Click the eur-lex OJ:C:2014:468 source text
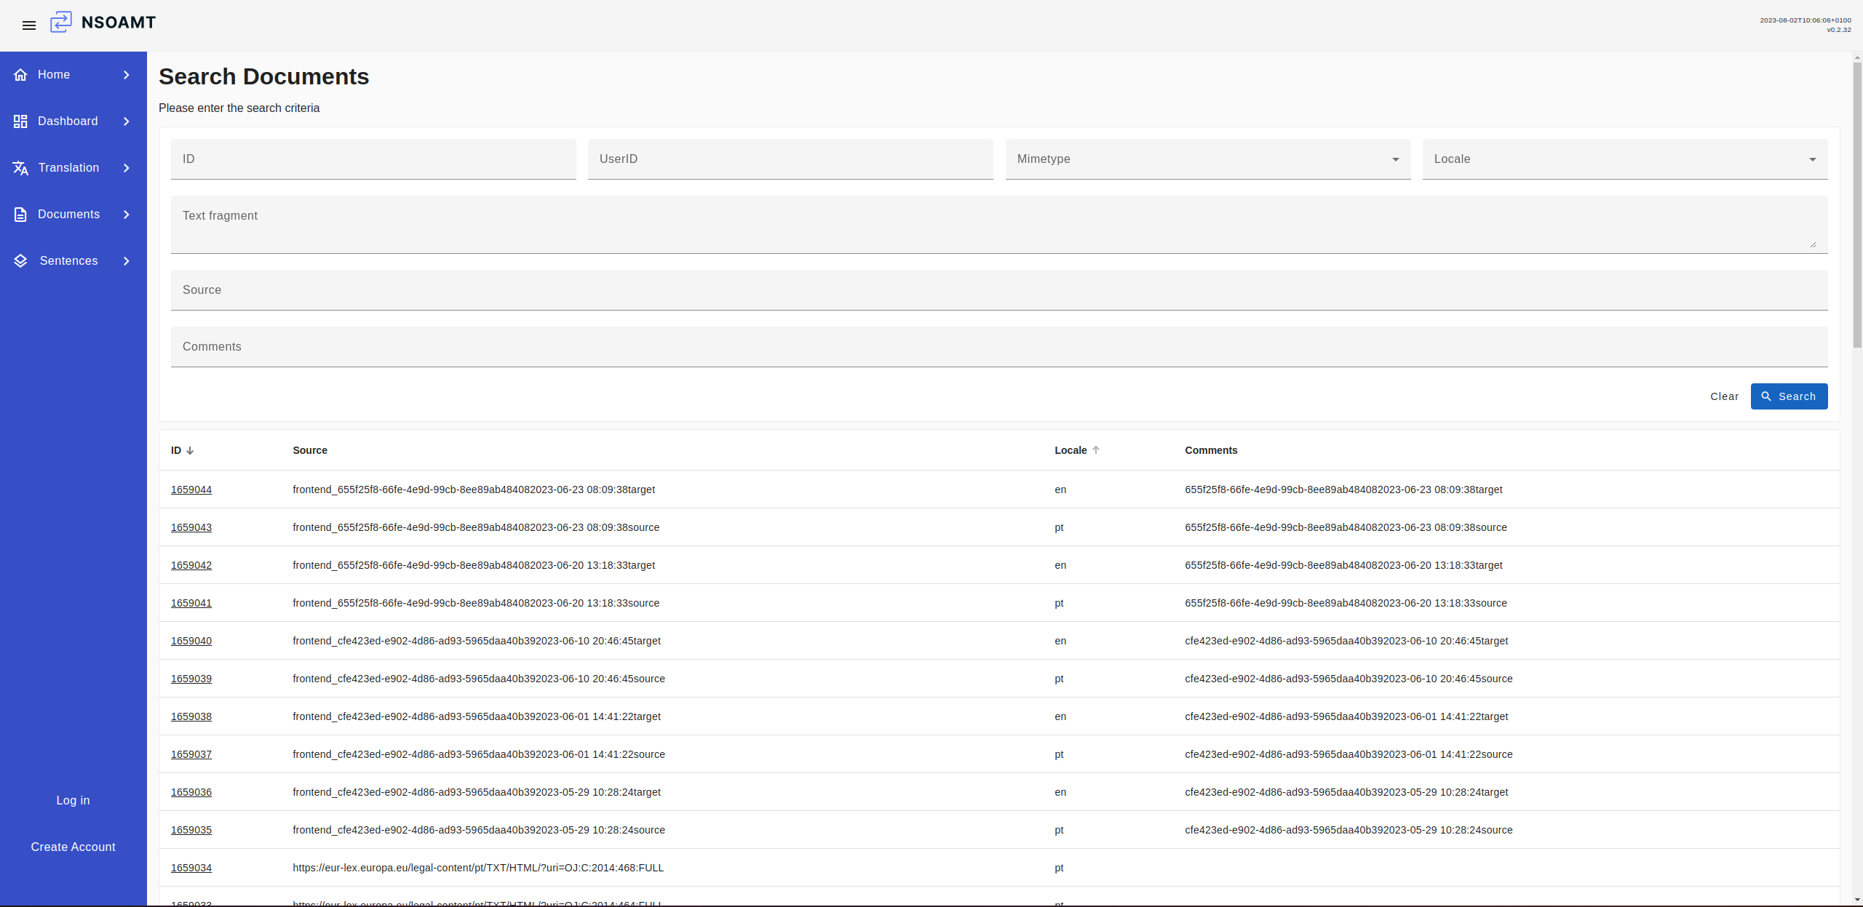The width and height of the screenshot is (1863, 907). coord(478,868)
